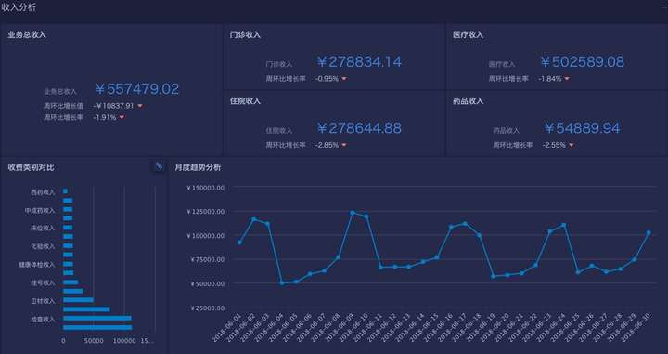Click the 检查收入 bar in the bar chart
The height and width of the screenshot is (354, 668).
click(x=97, y=318)
